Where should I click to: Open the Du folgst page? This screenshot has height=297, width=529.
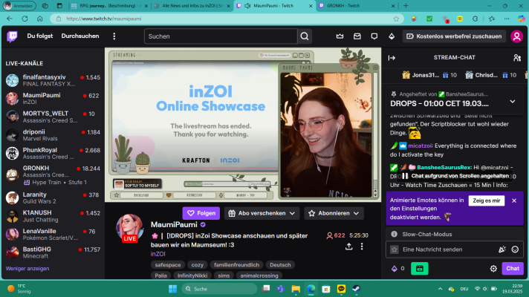coord(40,36)
